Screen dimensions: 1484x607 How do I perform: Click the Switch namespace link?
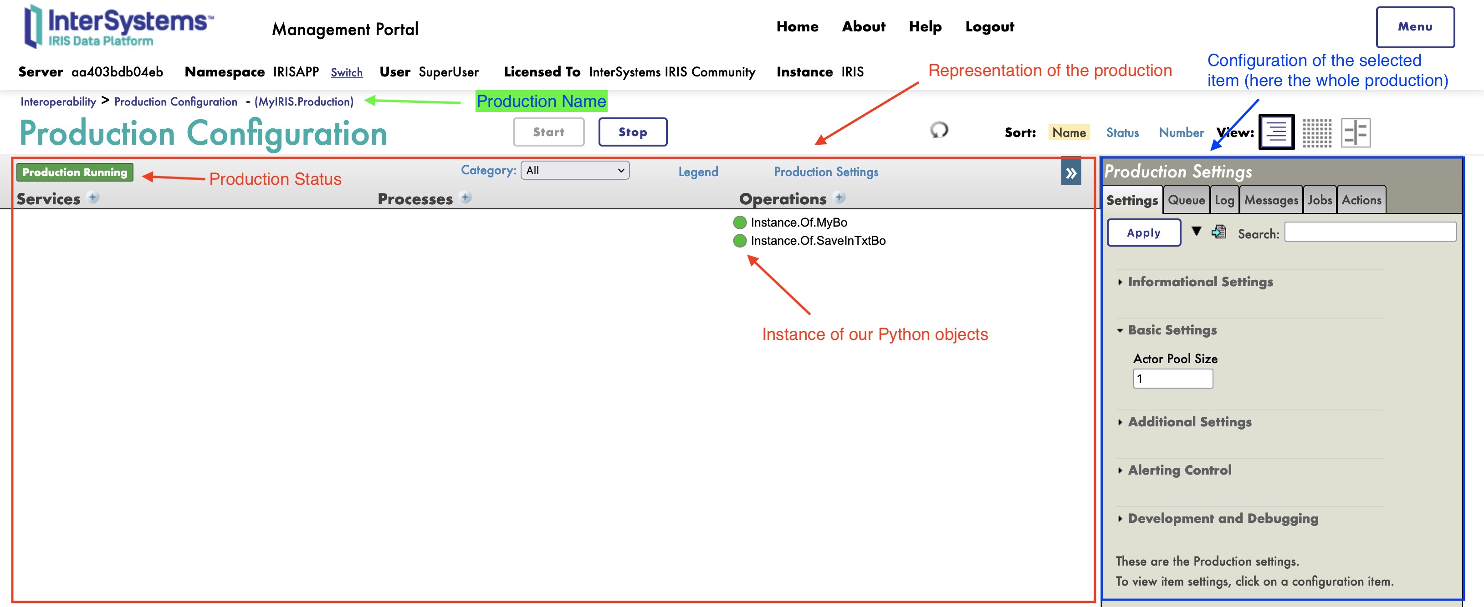[x=346, y=72]
